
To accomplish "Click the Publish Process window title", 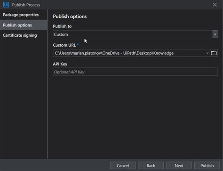I will (26, 5).
